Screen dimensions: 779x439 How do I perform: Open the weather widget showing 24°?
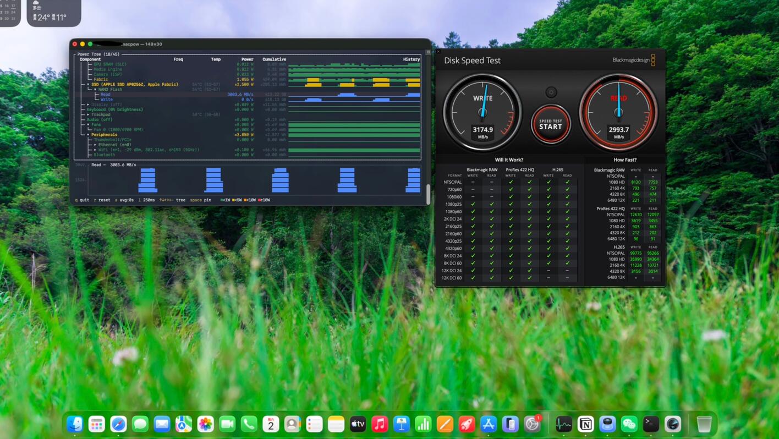54,12
